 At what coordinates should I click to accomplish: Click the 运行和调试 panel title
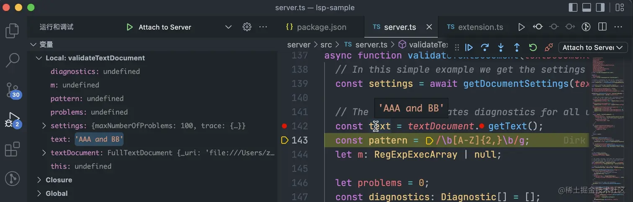tap(57, 27)
